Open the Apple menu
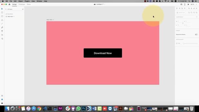The width and height of the screenshot is (199, 112). (3, 1)
